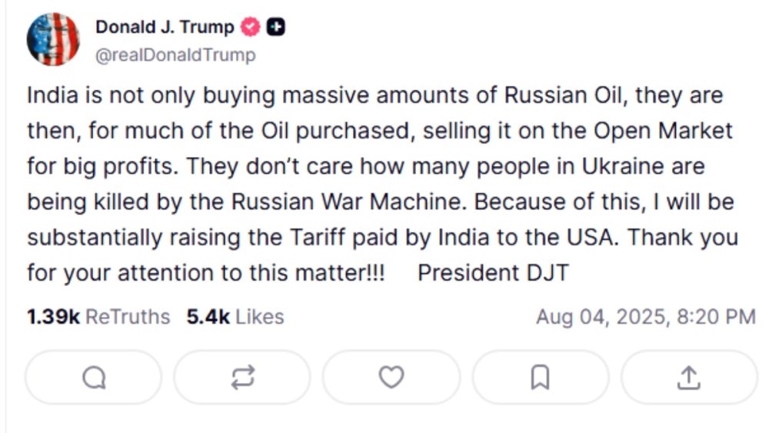Open Donald J. Trump's profile avatar

tap(53, 39)
